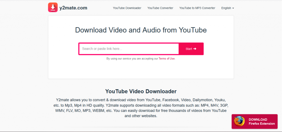
Task: Open the Terms of Use link
Action: (x=167, y=59)
